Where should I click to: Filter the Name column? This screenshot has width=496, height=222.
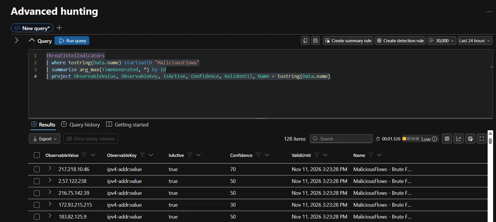(x=371, y=155)
